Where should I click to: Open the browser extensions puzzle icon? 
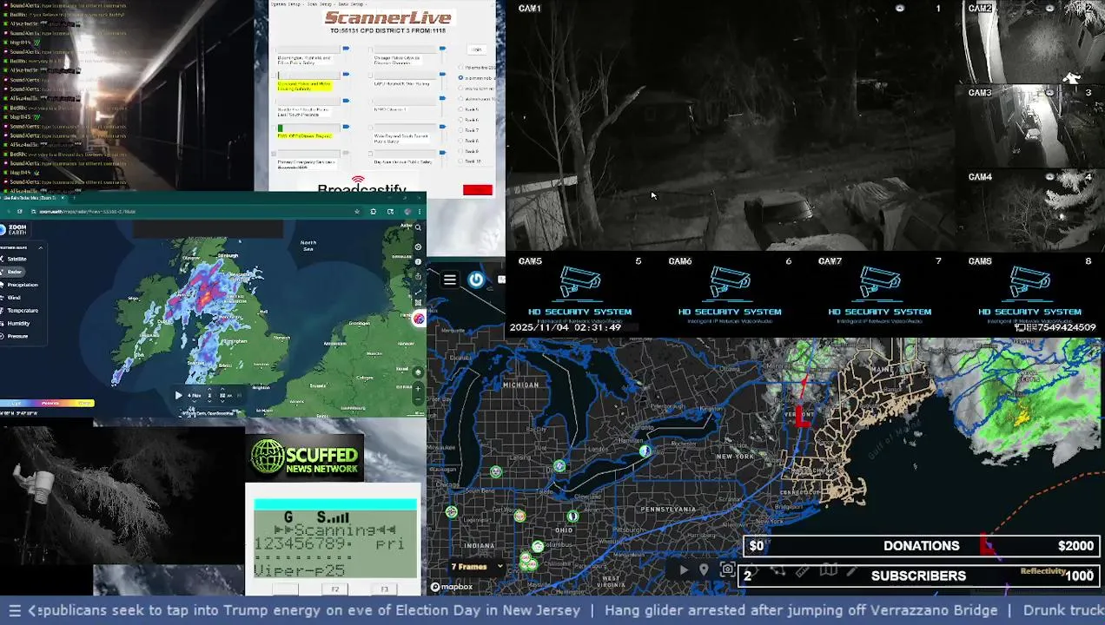point(373,211)
